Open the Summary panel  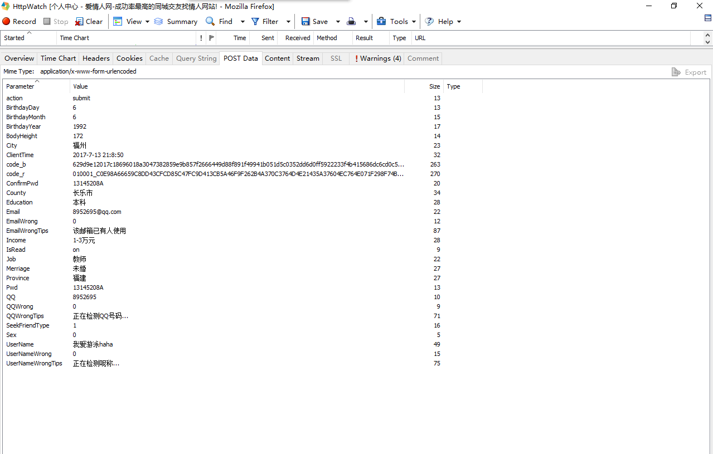(176, 21)
